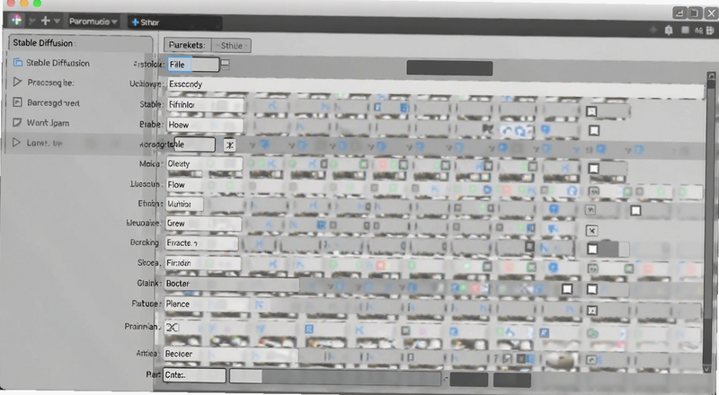Toggle the checkbox in the Stable row
This screenshot has width=719, height=395.
pyautogui.click(x=591, y=111)
